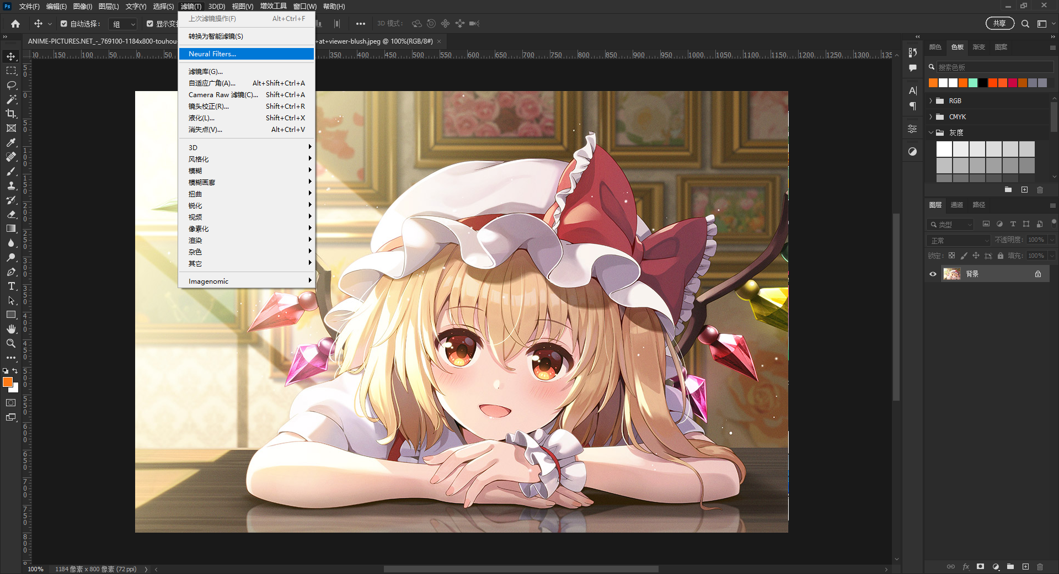The image size is (1059, 574).
Task: Select the Frame tool
Action: [x=11, y=128]
